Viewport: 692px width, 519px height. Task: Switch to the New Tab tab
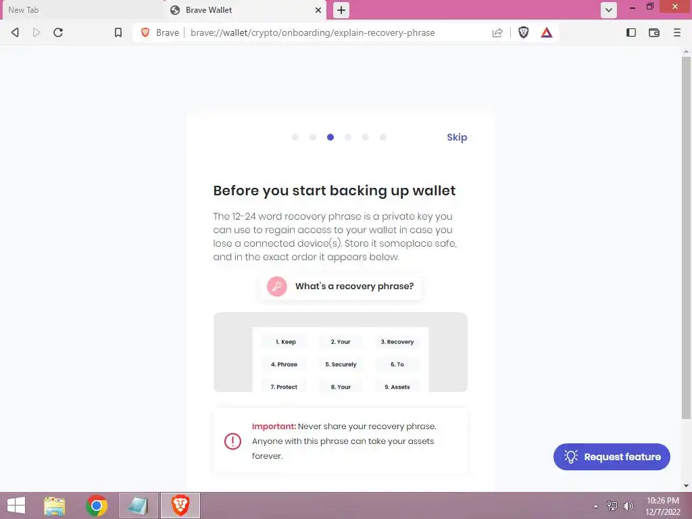click(x=82, y=9)
